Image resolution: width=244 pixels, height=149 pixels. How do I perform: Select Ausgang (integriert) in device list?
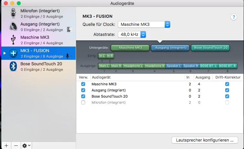39,27
